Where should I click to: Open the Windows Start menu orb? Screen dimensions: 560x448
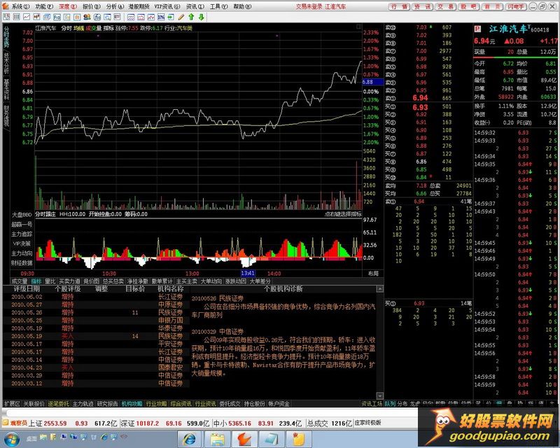12,439
